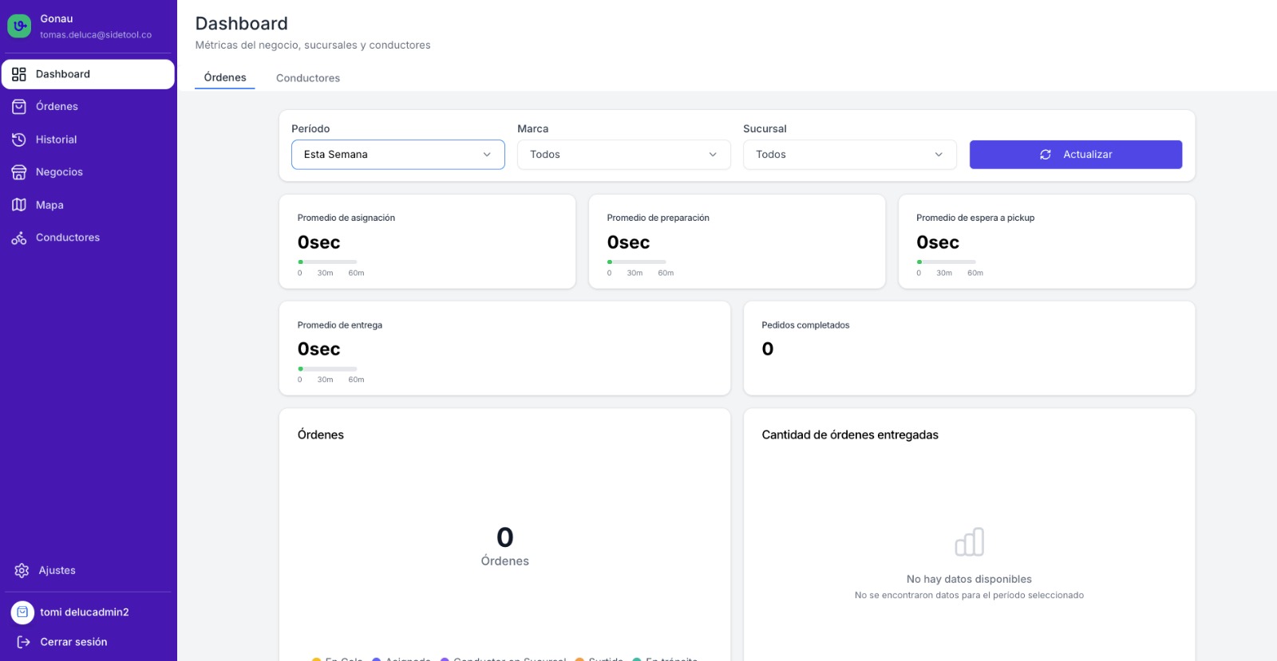Expand the Marca dropdown
The height and width of the screenshot is (661, 1277).
point(624,155)
